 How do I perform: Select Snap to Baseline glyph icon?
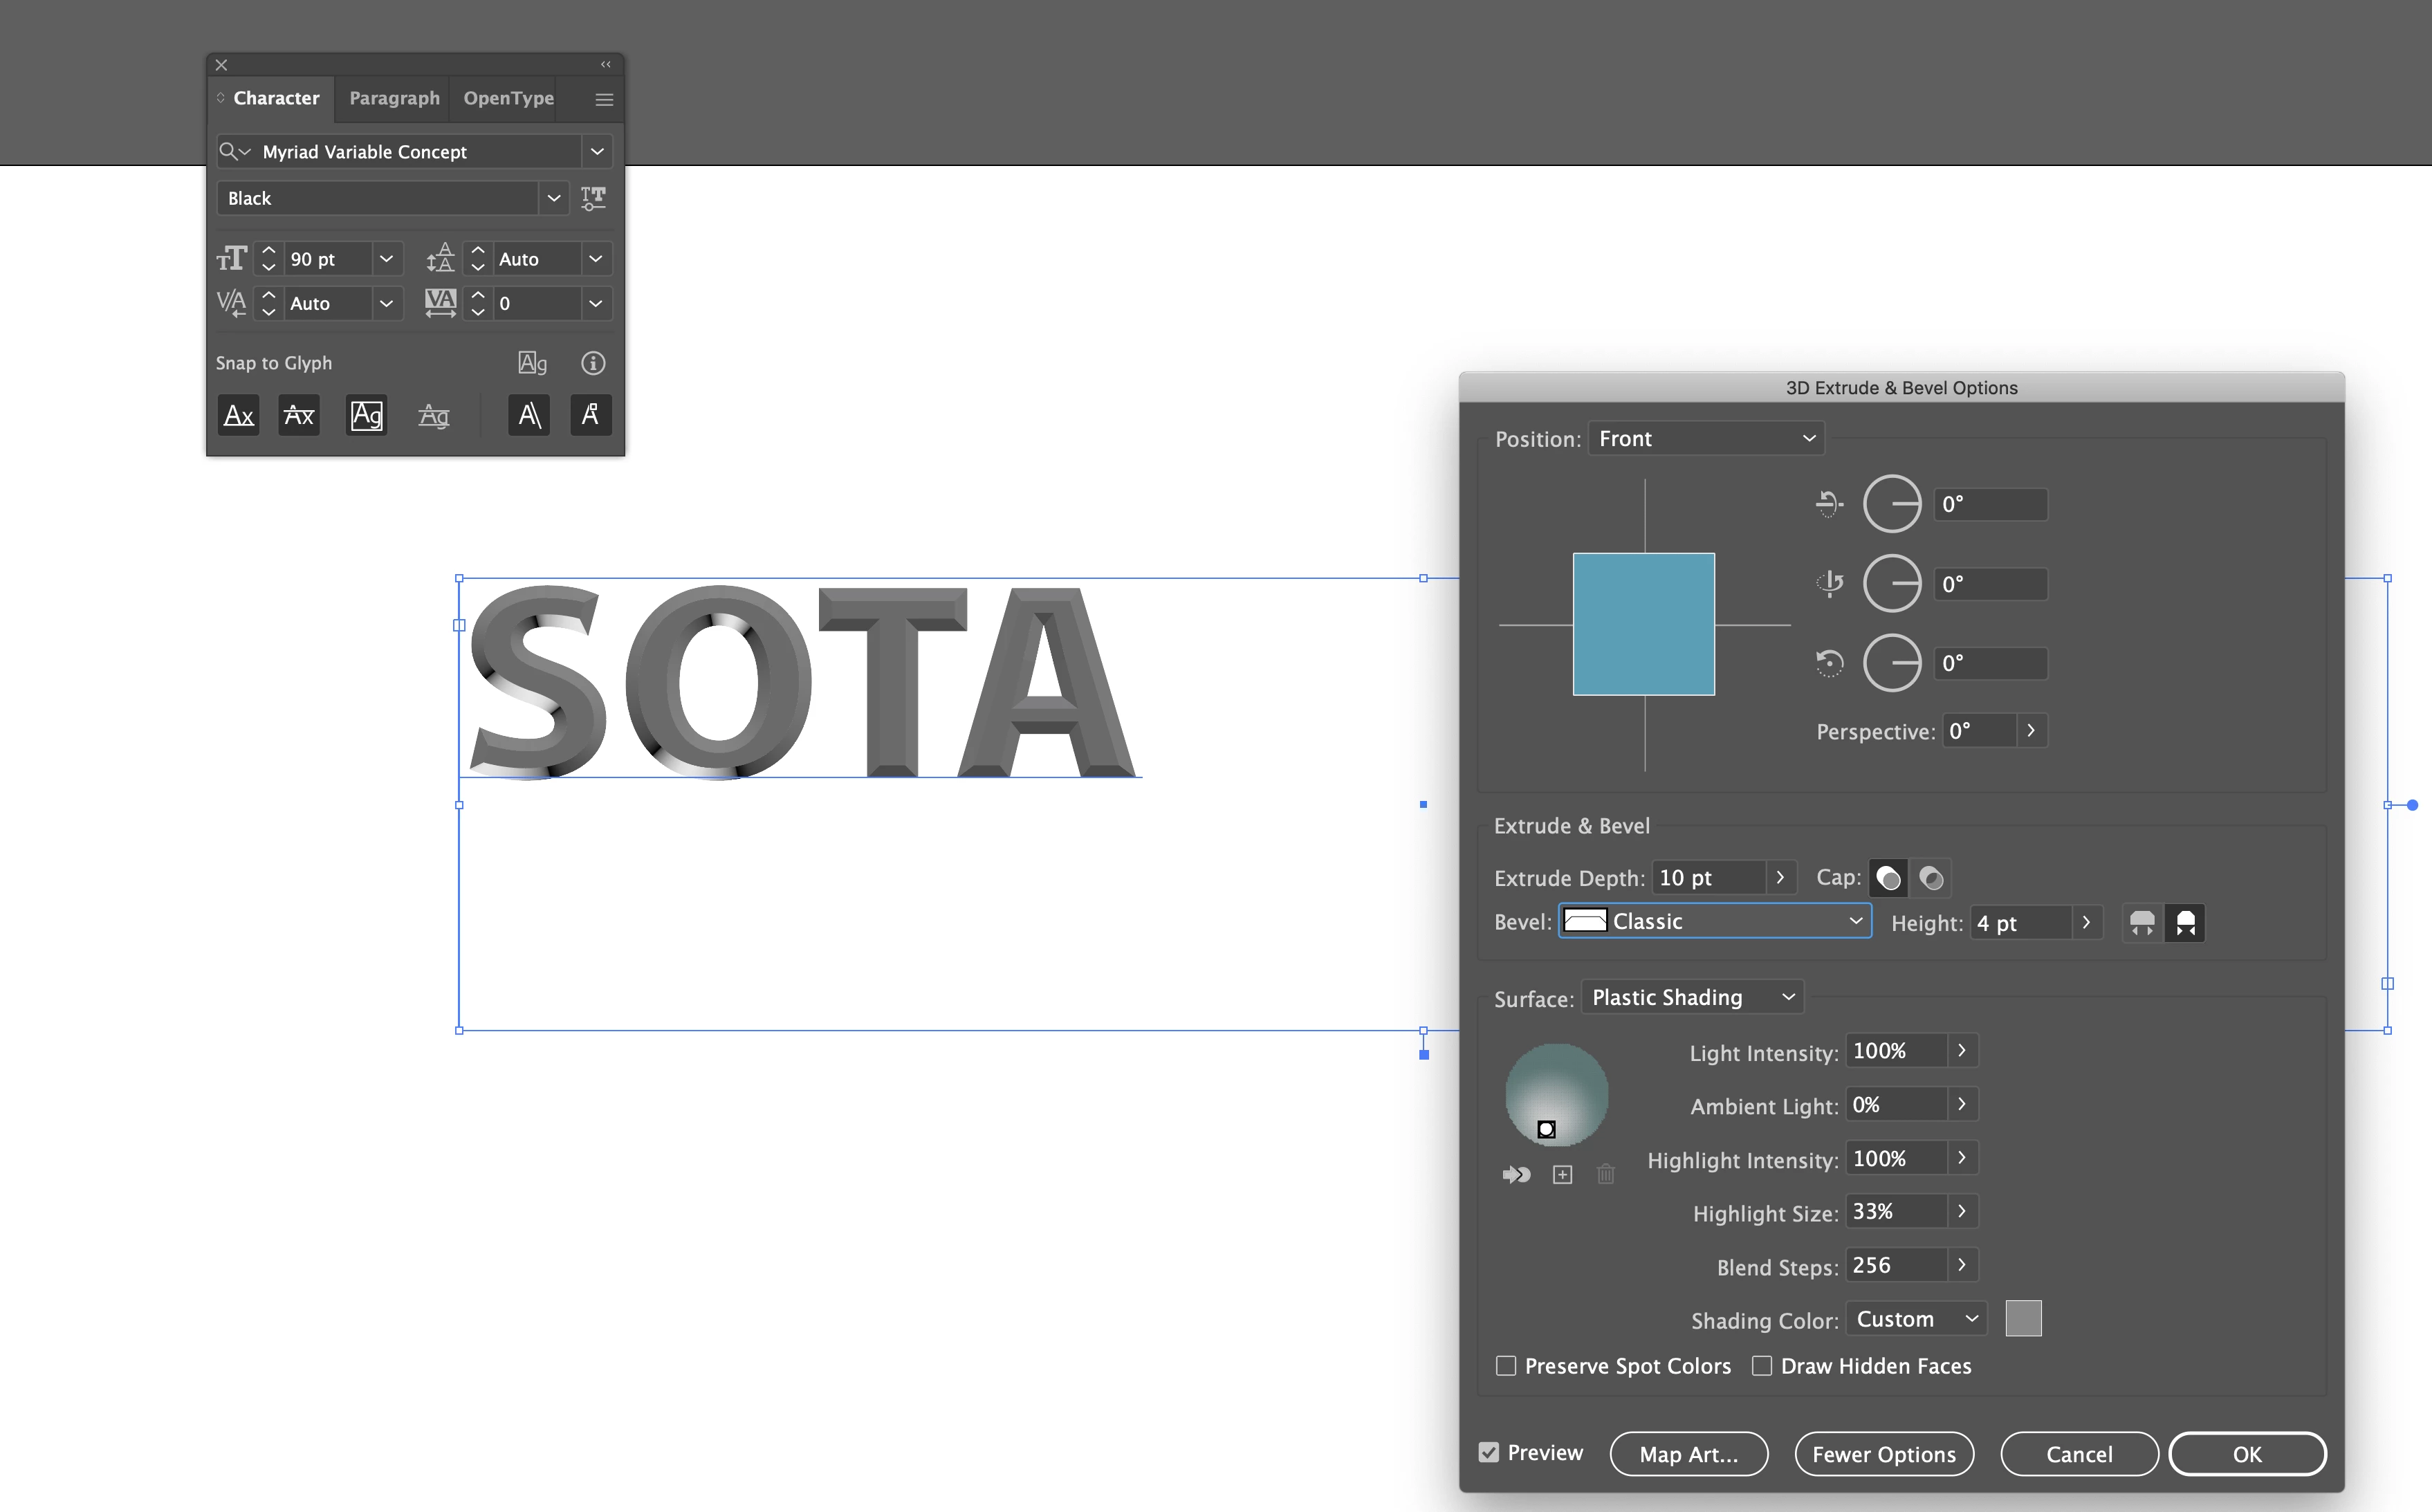point(238,415)
